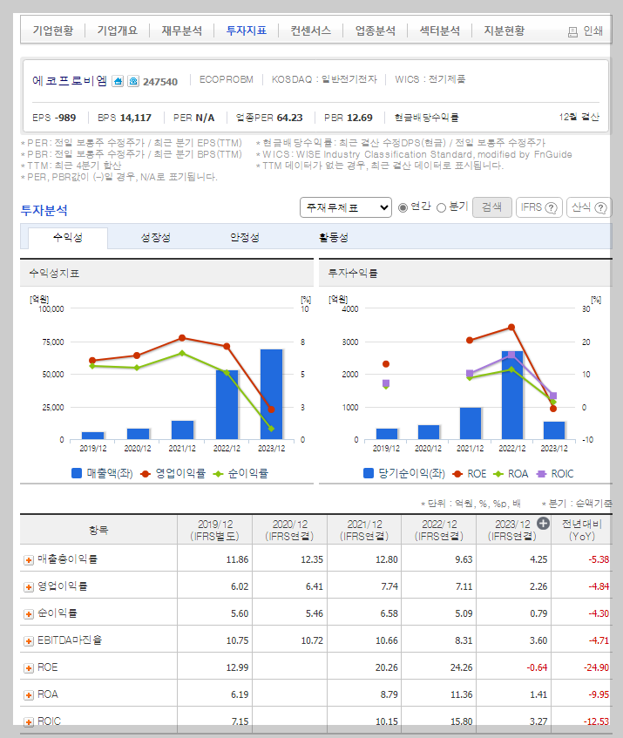The image size is (623, 738).
Task: Select the 연간 radio button
Action: [403, 207]
